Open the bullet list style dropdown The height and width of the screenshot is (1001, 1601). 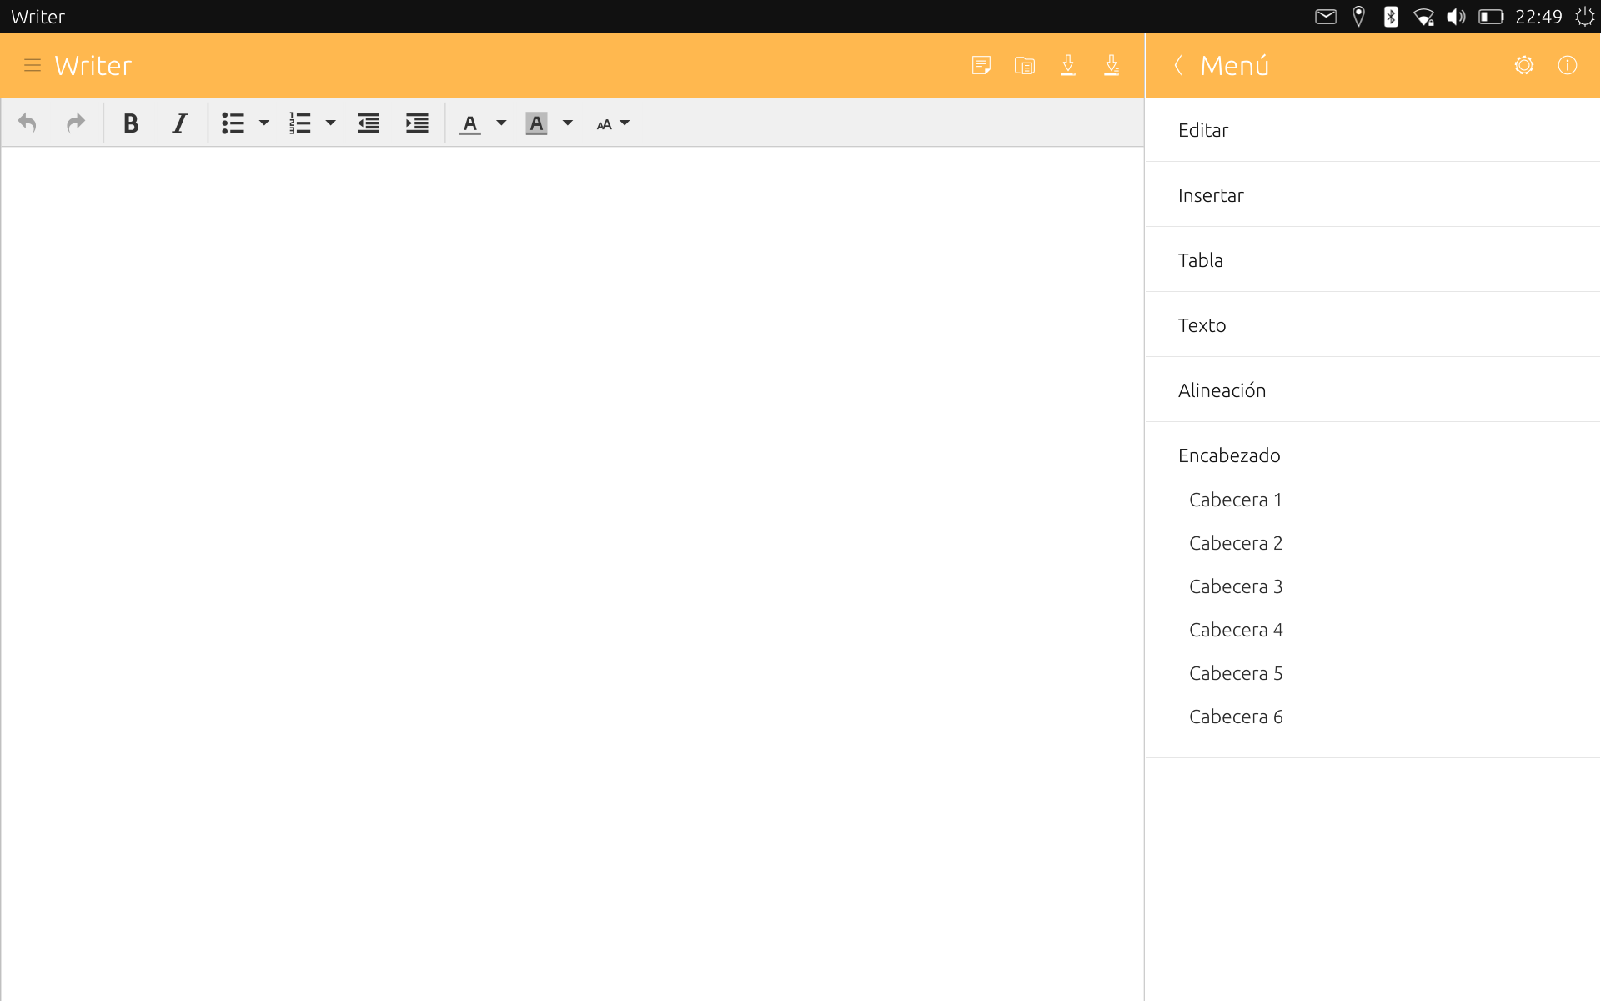[264, 123]
